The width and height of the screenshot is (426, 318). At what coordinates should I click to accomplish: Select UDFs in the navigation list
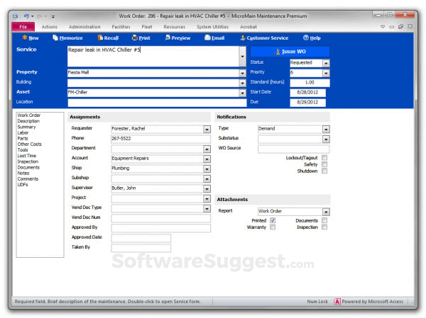23,184
